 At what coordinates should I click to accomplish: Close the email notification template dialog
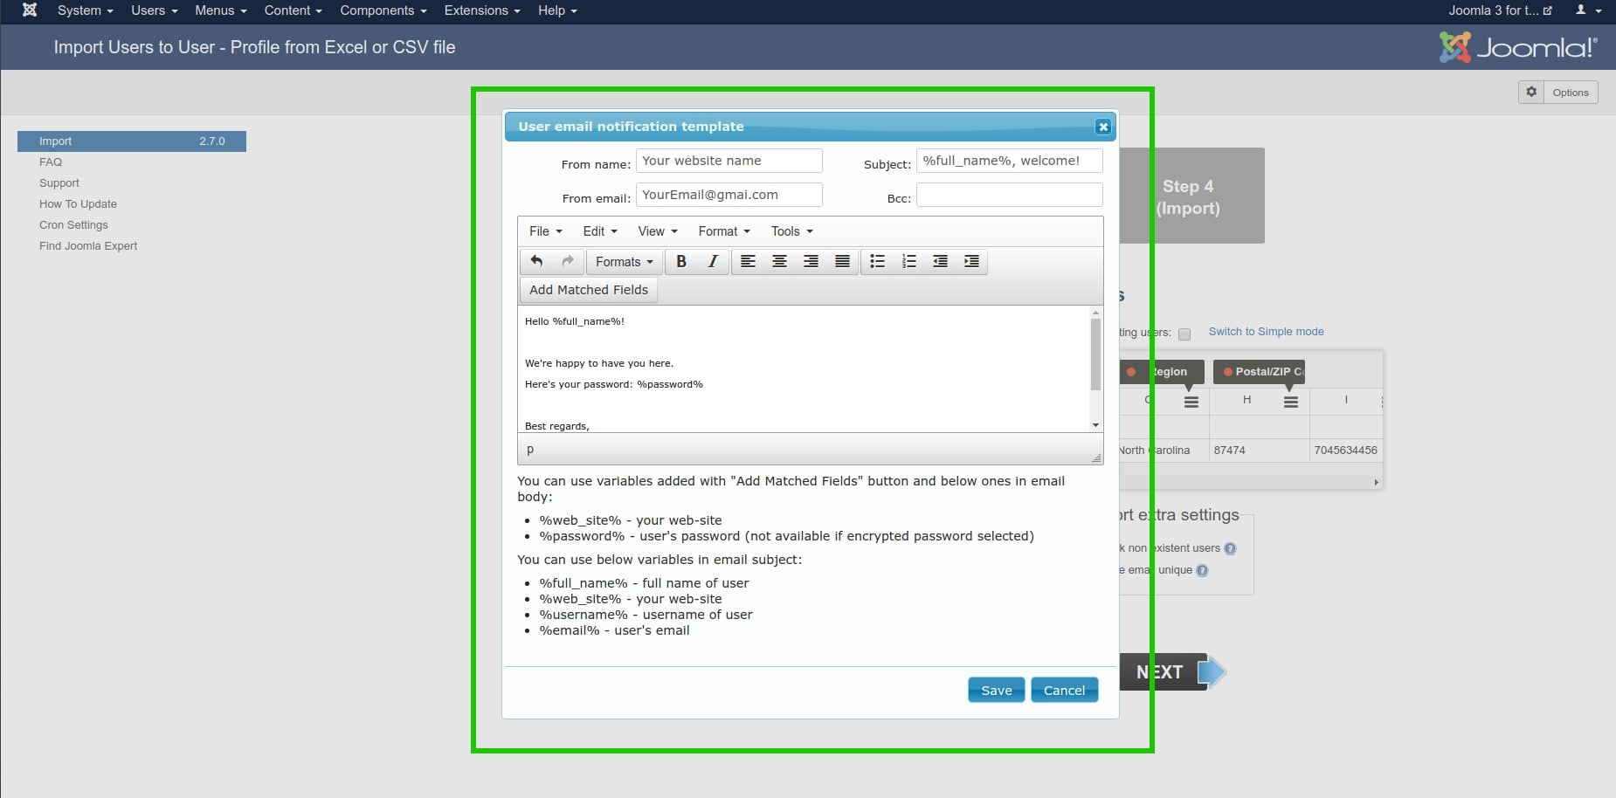(1103, 127)
